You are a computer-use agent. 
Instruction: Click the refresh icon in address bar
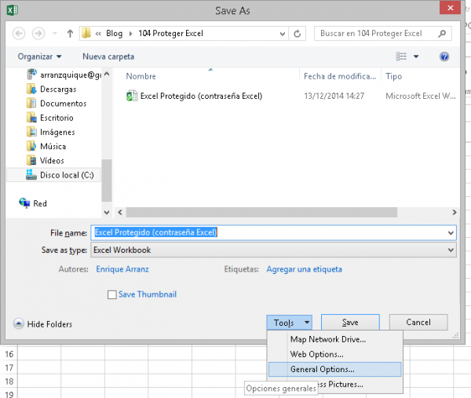[x=297, y=34]
